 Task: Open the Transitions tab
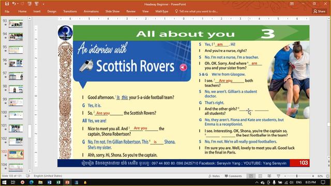coord(70,11)
